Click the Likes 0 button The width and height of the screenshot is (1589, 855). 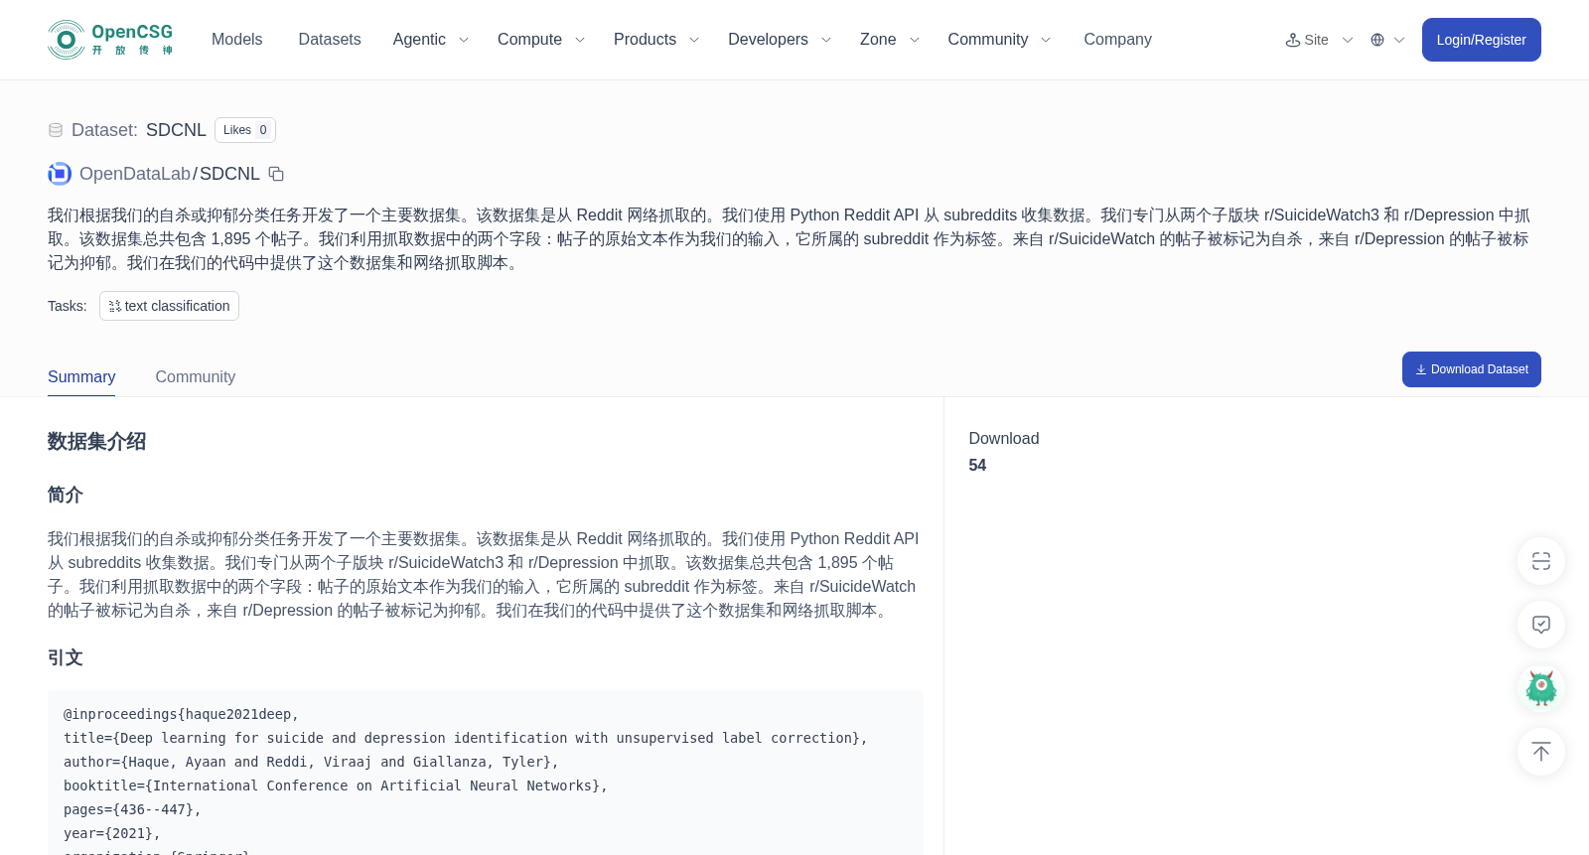[245, 130]
